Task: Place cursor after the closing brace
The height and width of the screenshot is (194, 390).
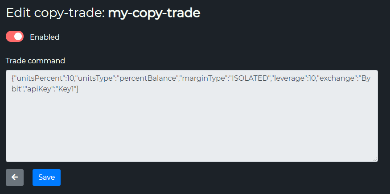Action: 80,89
